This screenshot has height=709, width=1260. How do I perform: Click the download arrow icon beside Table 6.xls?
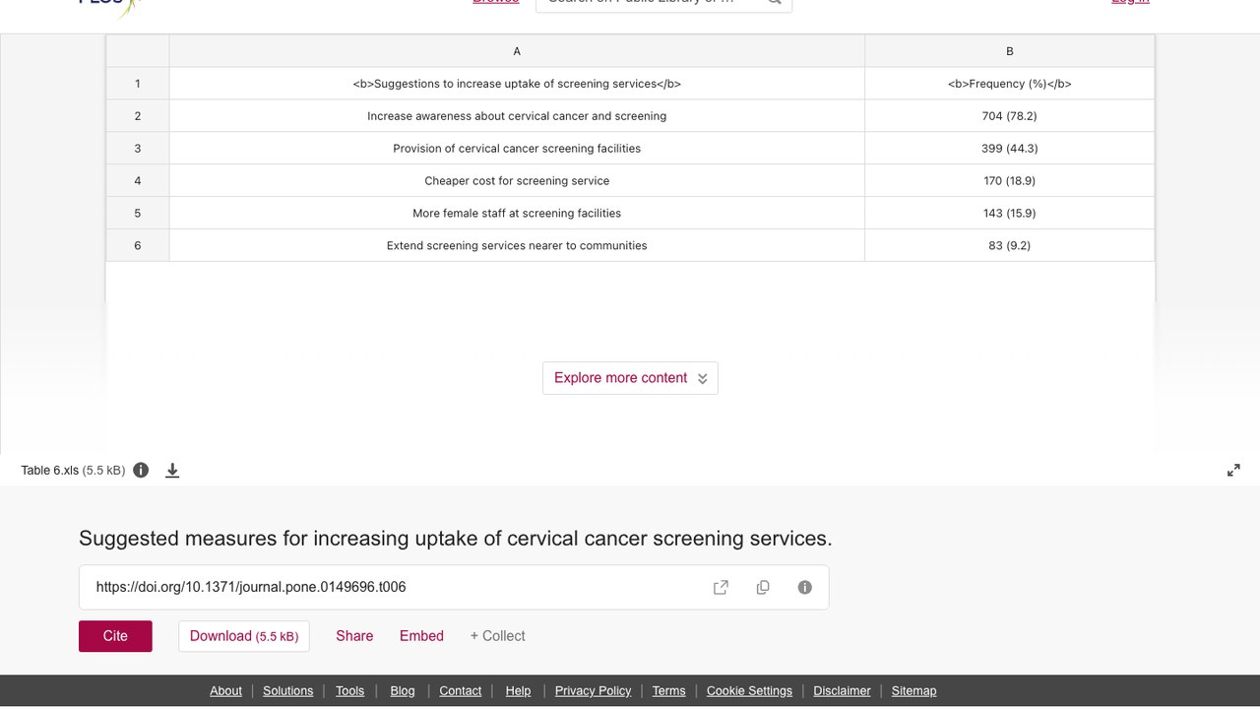tap(172, 471)
